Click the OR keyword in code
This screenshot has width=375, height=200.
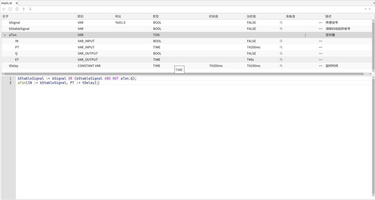pyautogui.click(x=70, y=79)
